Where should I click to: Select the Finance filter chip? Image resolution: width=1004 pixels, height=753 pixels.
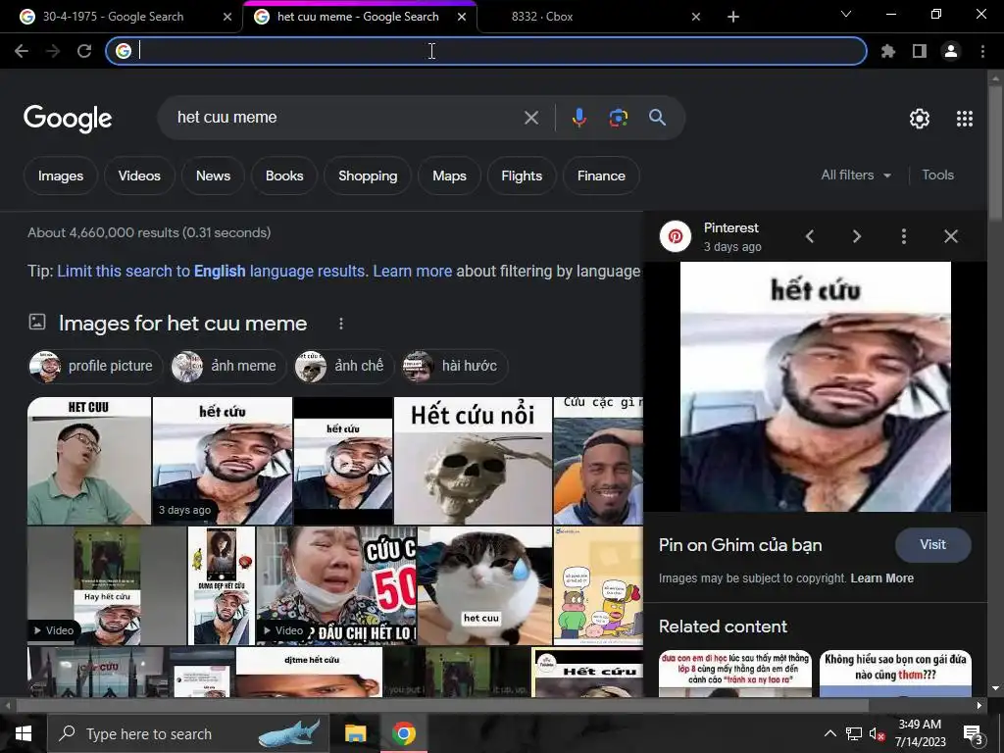coord(601,176)
